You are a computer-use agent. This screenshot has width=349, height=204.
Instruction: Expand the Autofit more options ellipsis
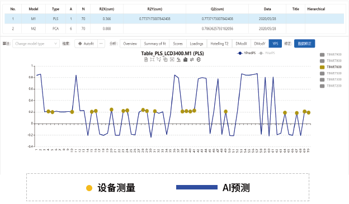(x=101, y=44)
